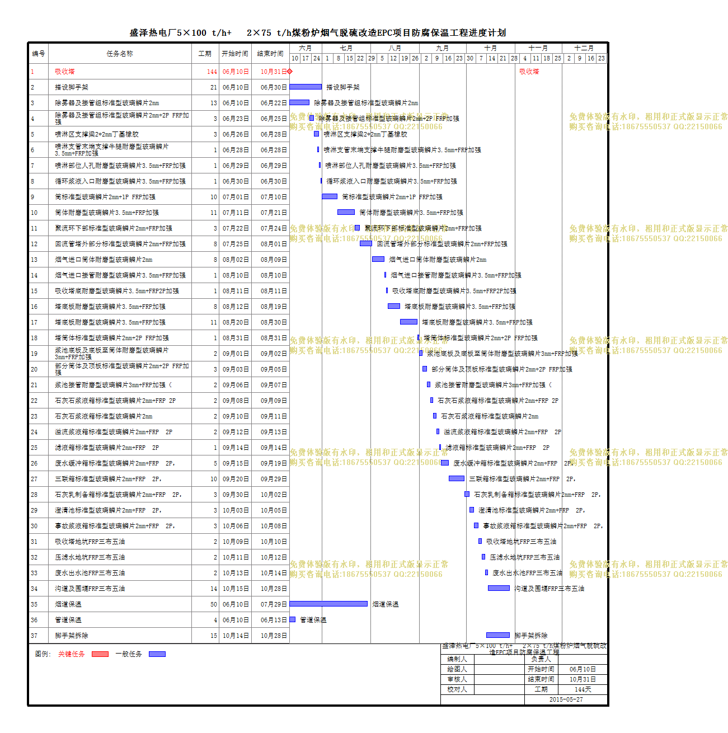Select task name 烟道保温 in row 35
This screenshot has height=733, width=728.
pyautogui.click(x=68, y=604)
